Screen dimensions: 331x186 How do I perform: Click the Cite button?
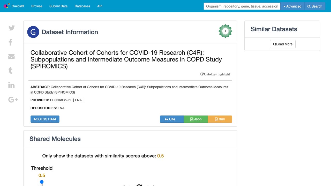tap(172, 119)
